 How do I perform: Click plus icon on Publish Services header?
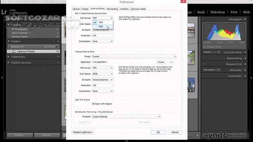click(58, 62)
